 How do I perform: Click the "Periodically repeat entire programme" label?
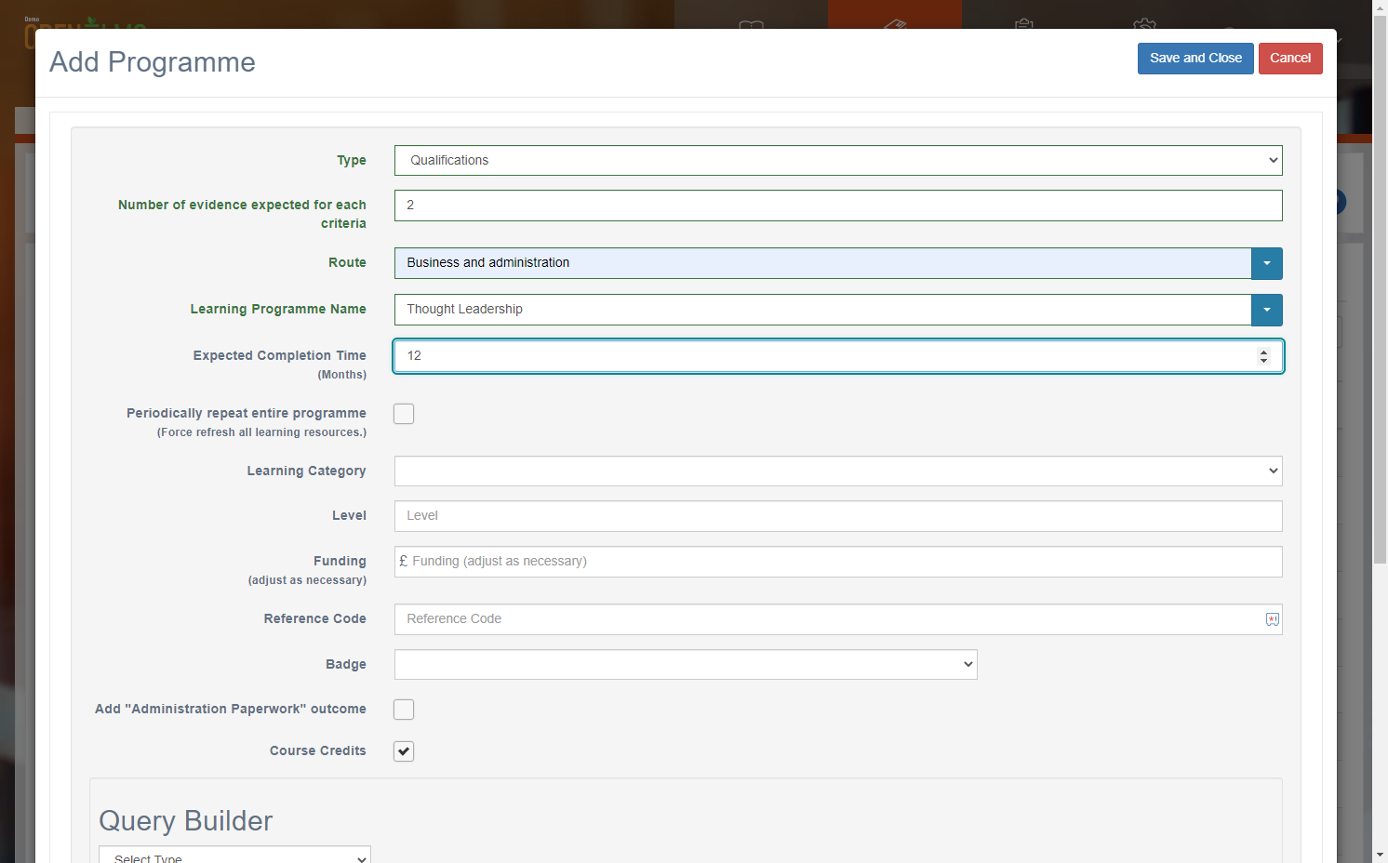pos(247,413)
